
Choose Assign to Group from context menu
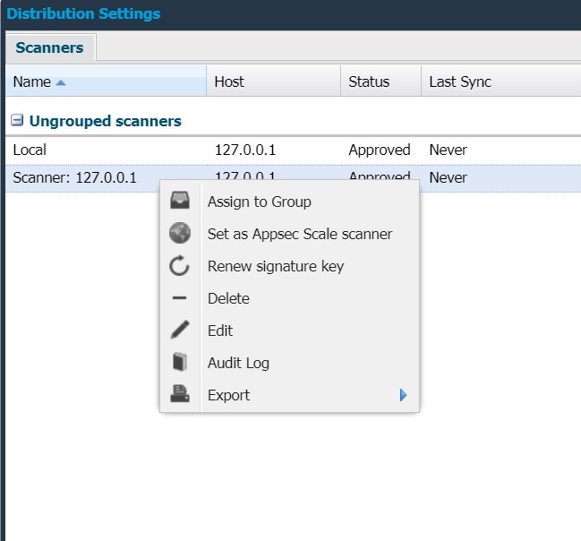[260, 202]
